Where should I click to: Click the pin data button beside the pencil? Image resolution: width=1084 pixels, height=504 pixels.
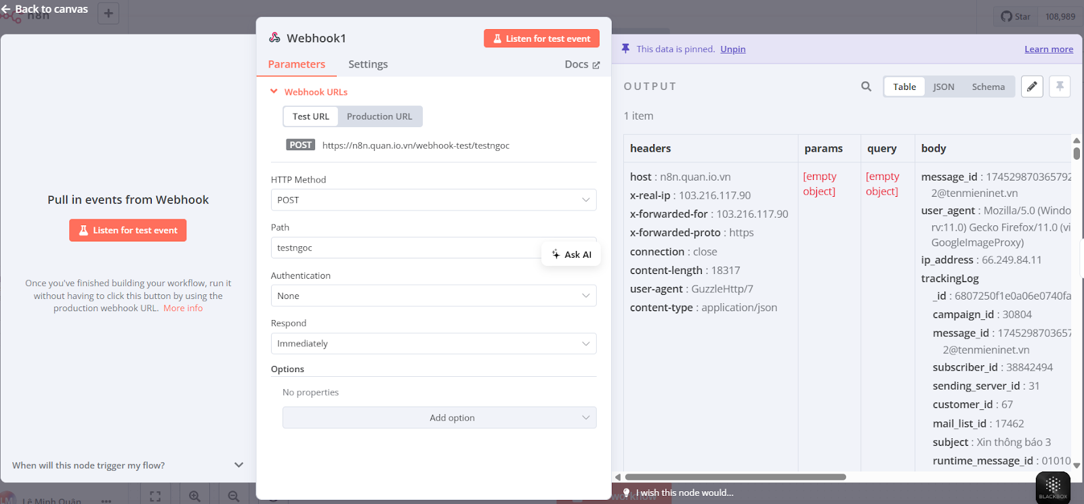(x=1060, y=87)
